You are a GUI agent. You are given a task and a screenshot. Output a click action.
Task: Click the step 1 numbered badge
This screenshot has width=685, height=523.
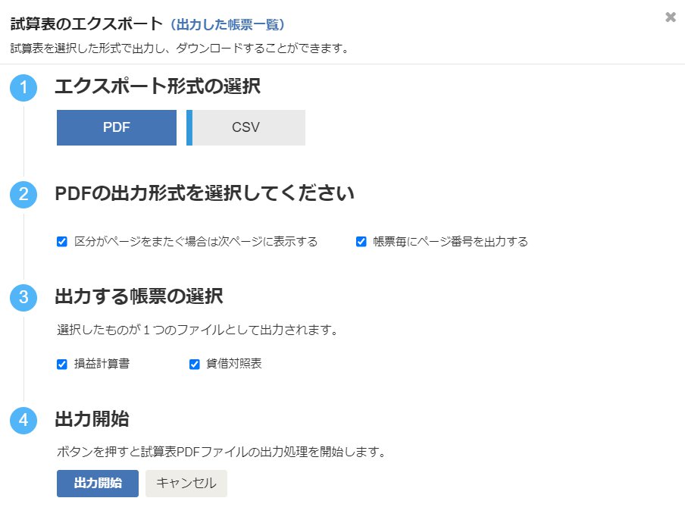coord(23,87)
